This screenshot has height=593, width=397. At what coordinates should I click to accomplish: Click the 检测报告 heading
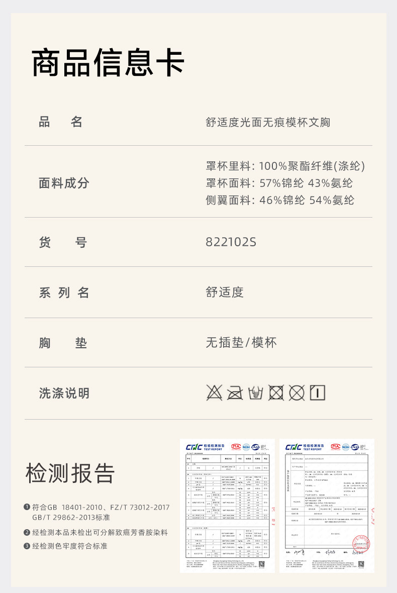click(x=70, y=473)
